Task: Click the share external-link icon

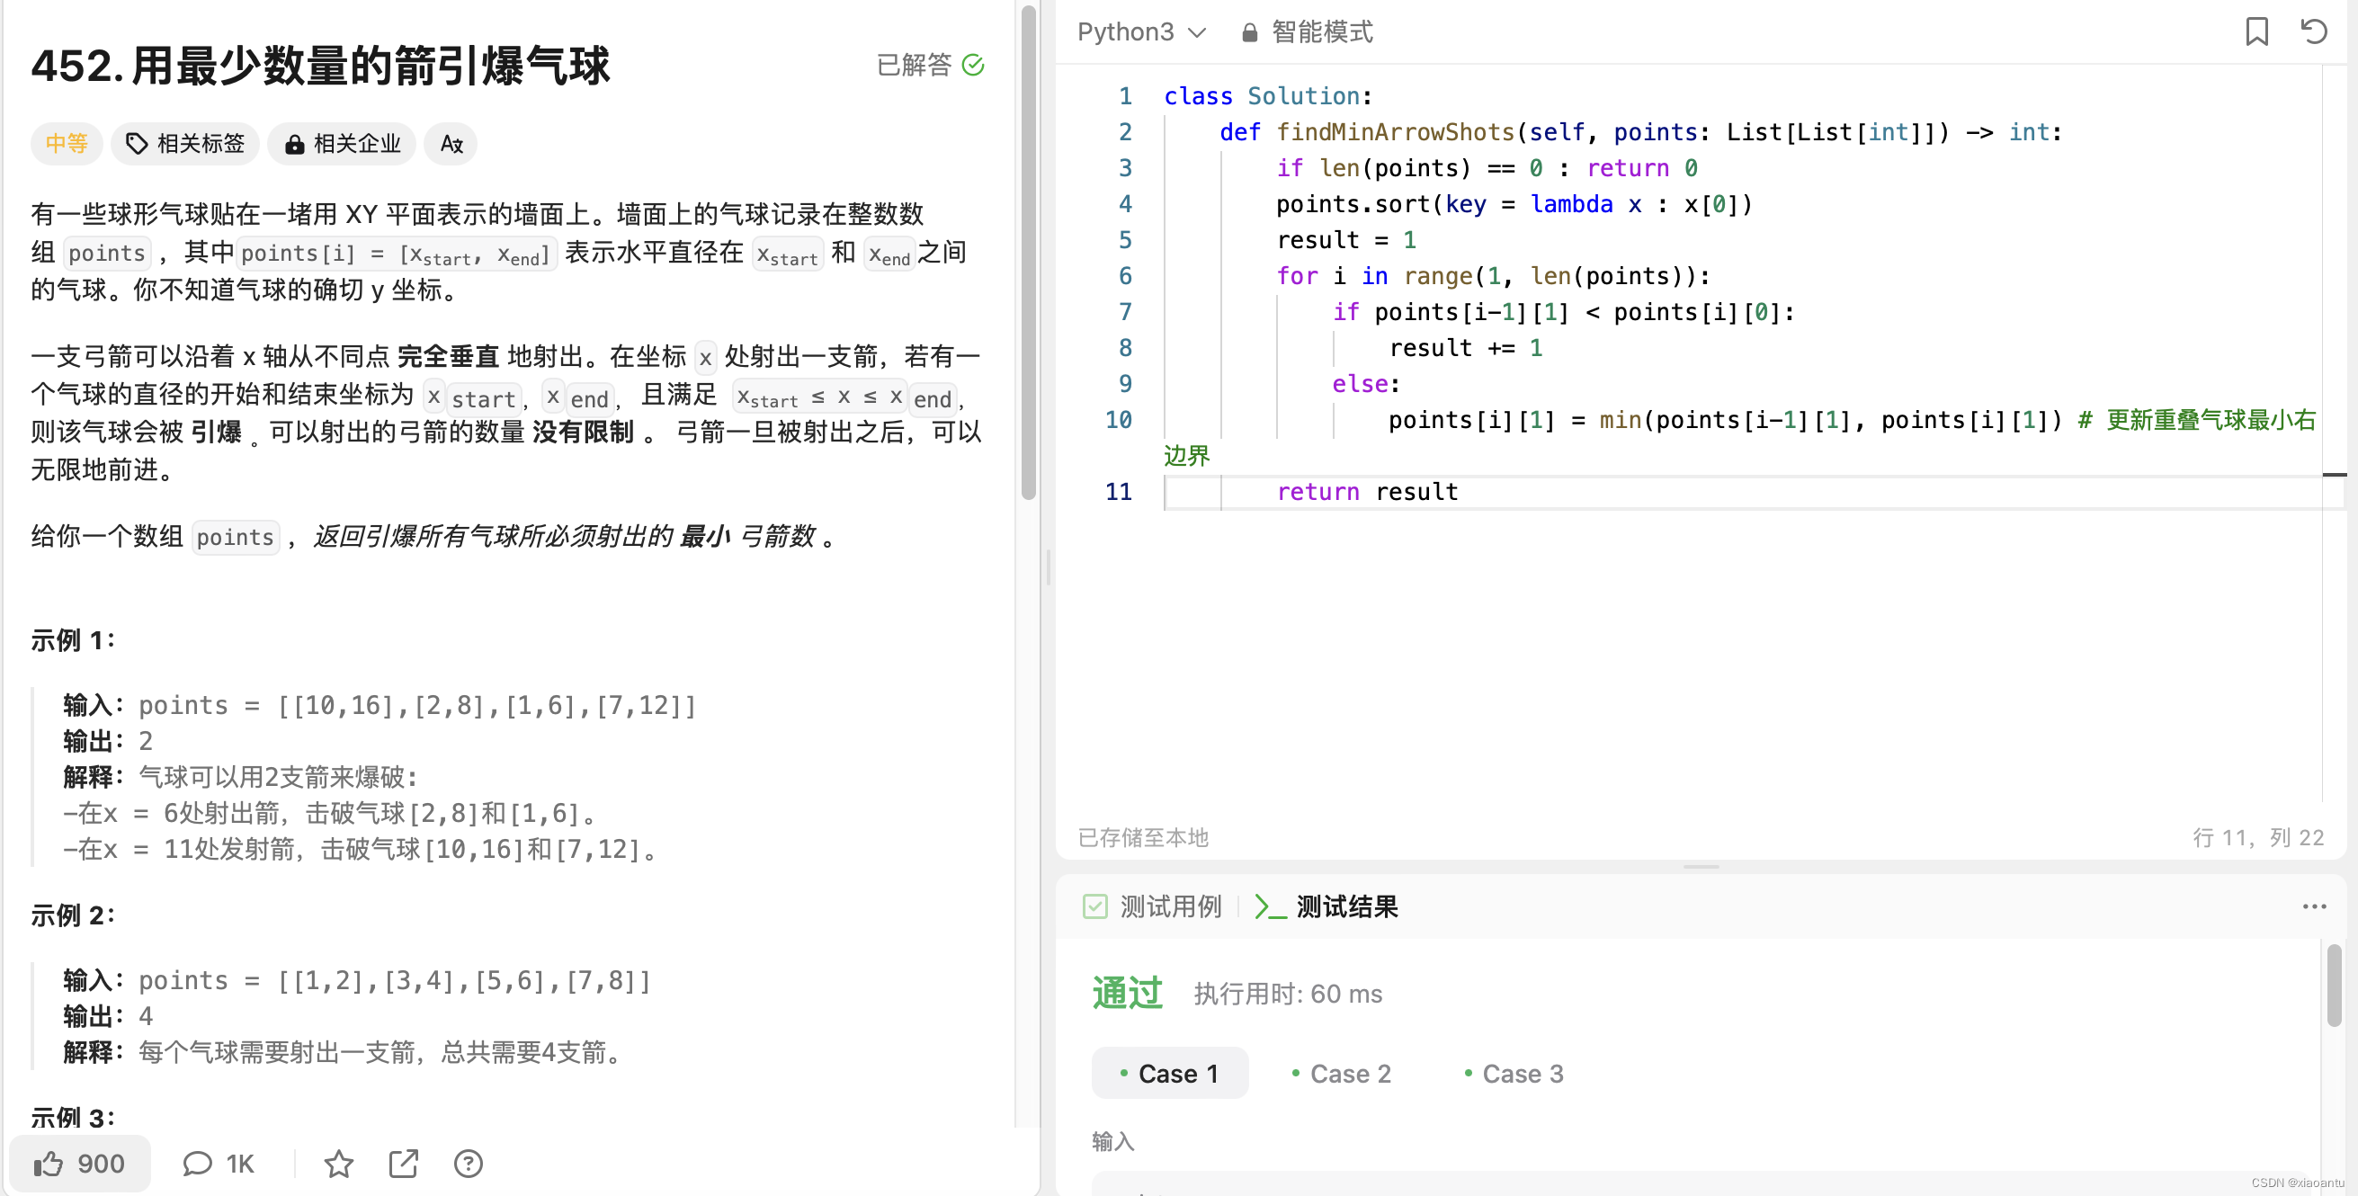Action: 403,1163
